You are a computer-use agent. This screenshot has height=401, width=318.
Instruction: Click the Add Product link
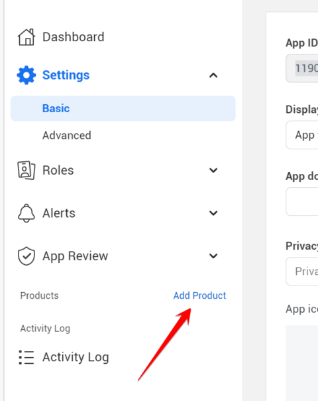point(199,295)
